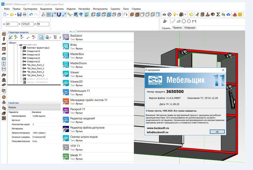Viewport: 253px width, 170px height.
Task: Switch to the Операции tab
Action: click(190, 28)
